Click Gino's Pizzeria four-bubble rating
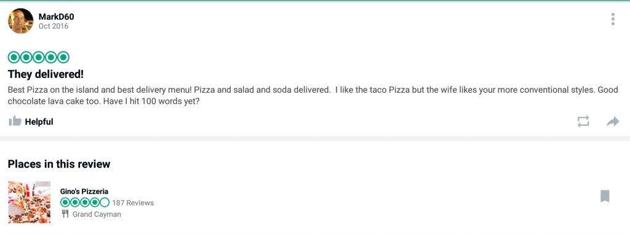 [85, 202]
